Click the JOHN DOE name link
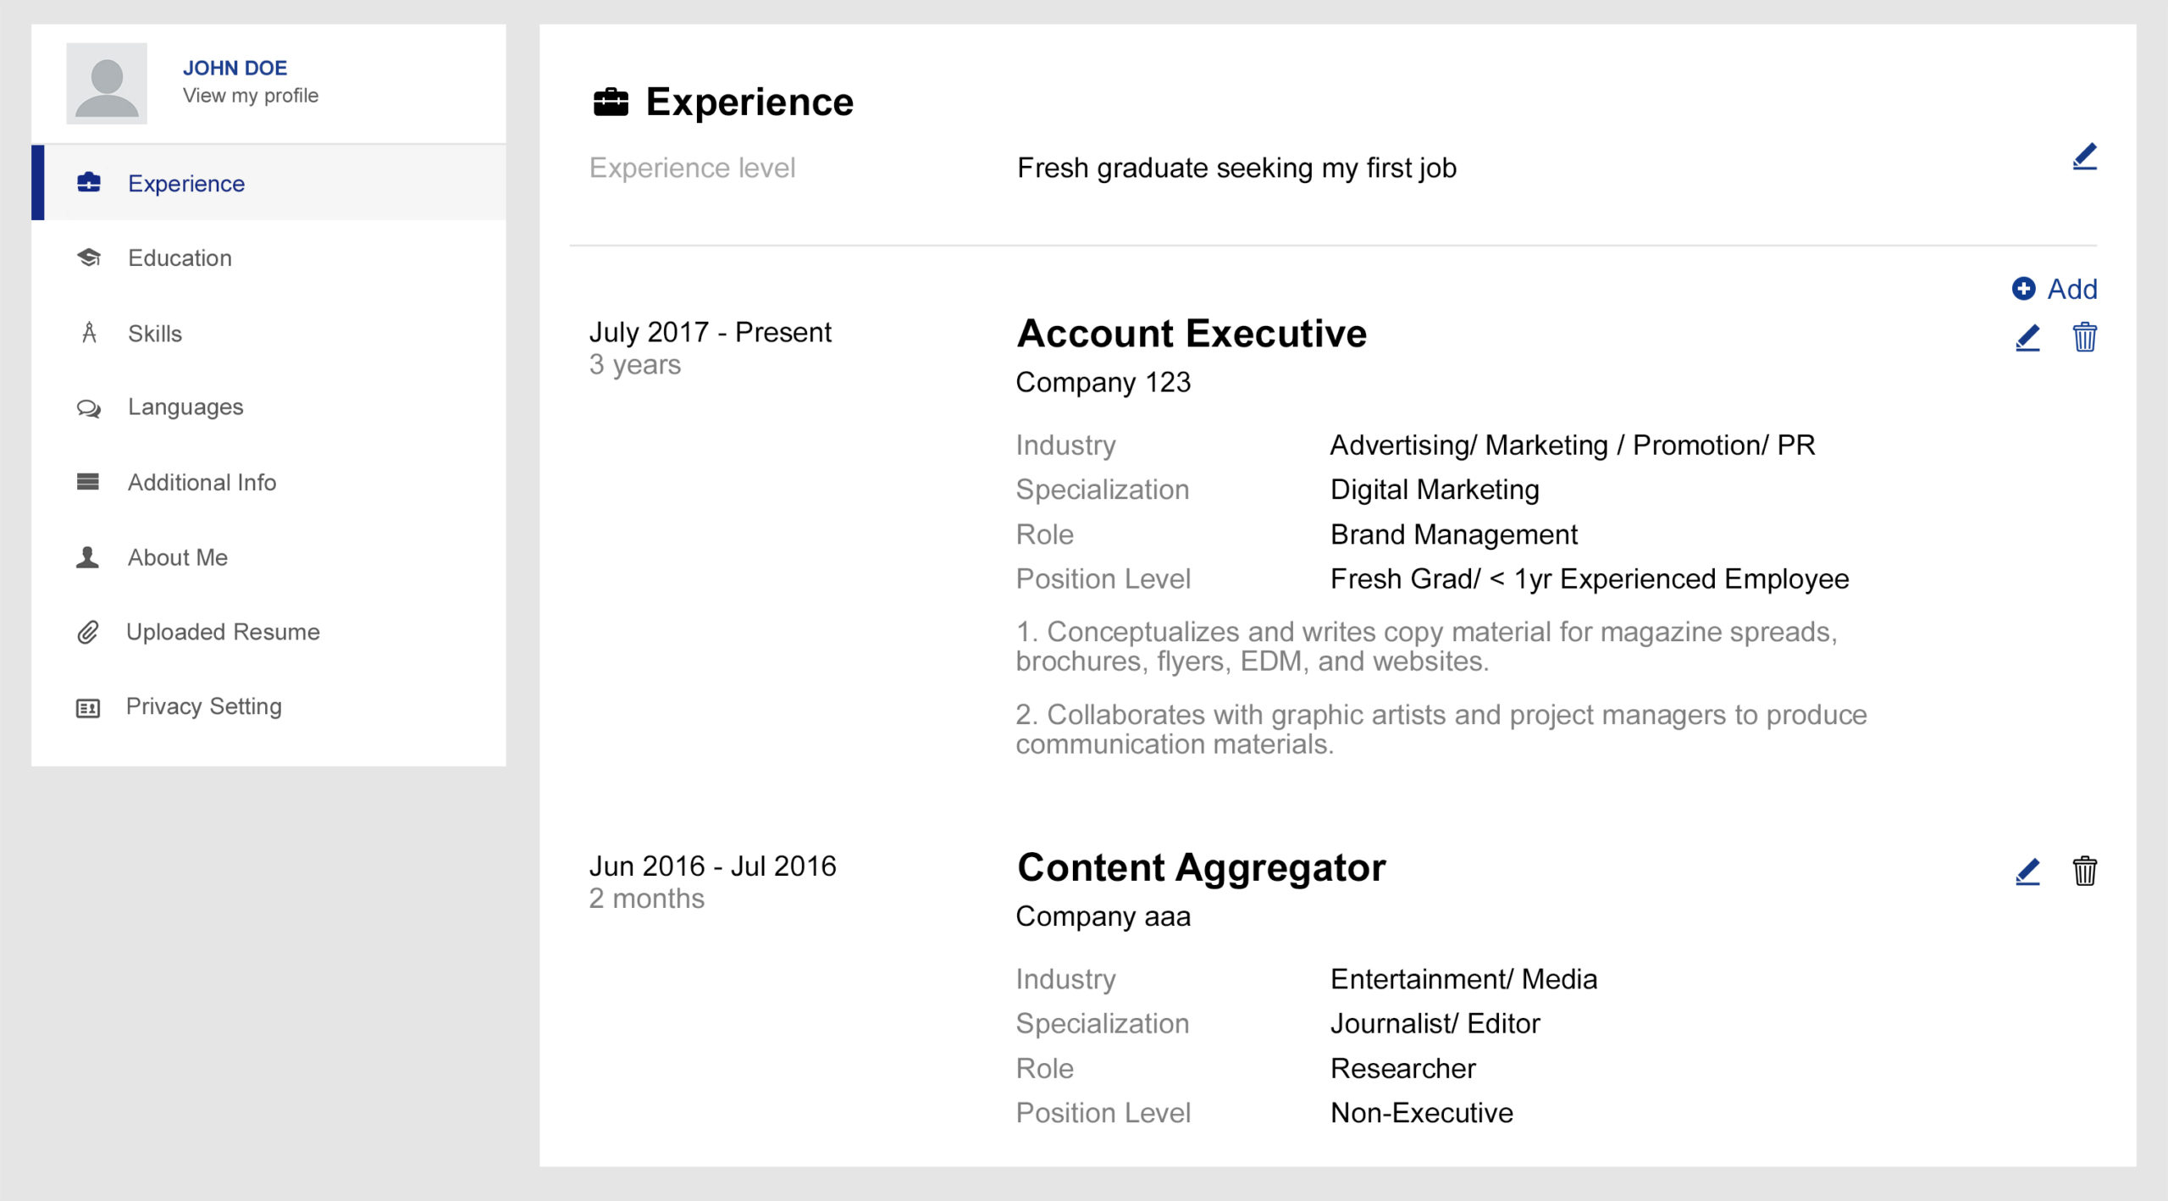2168x1201 pixels. (x=235, y=68)
